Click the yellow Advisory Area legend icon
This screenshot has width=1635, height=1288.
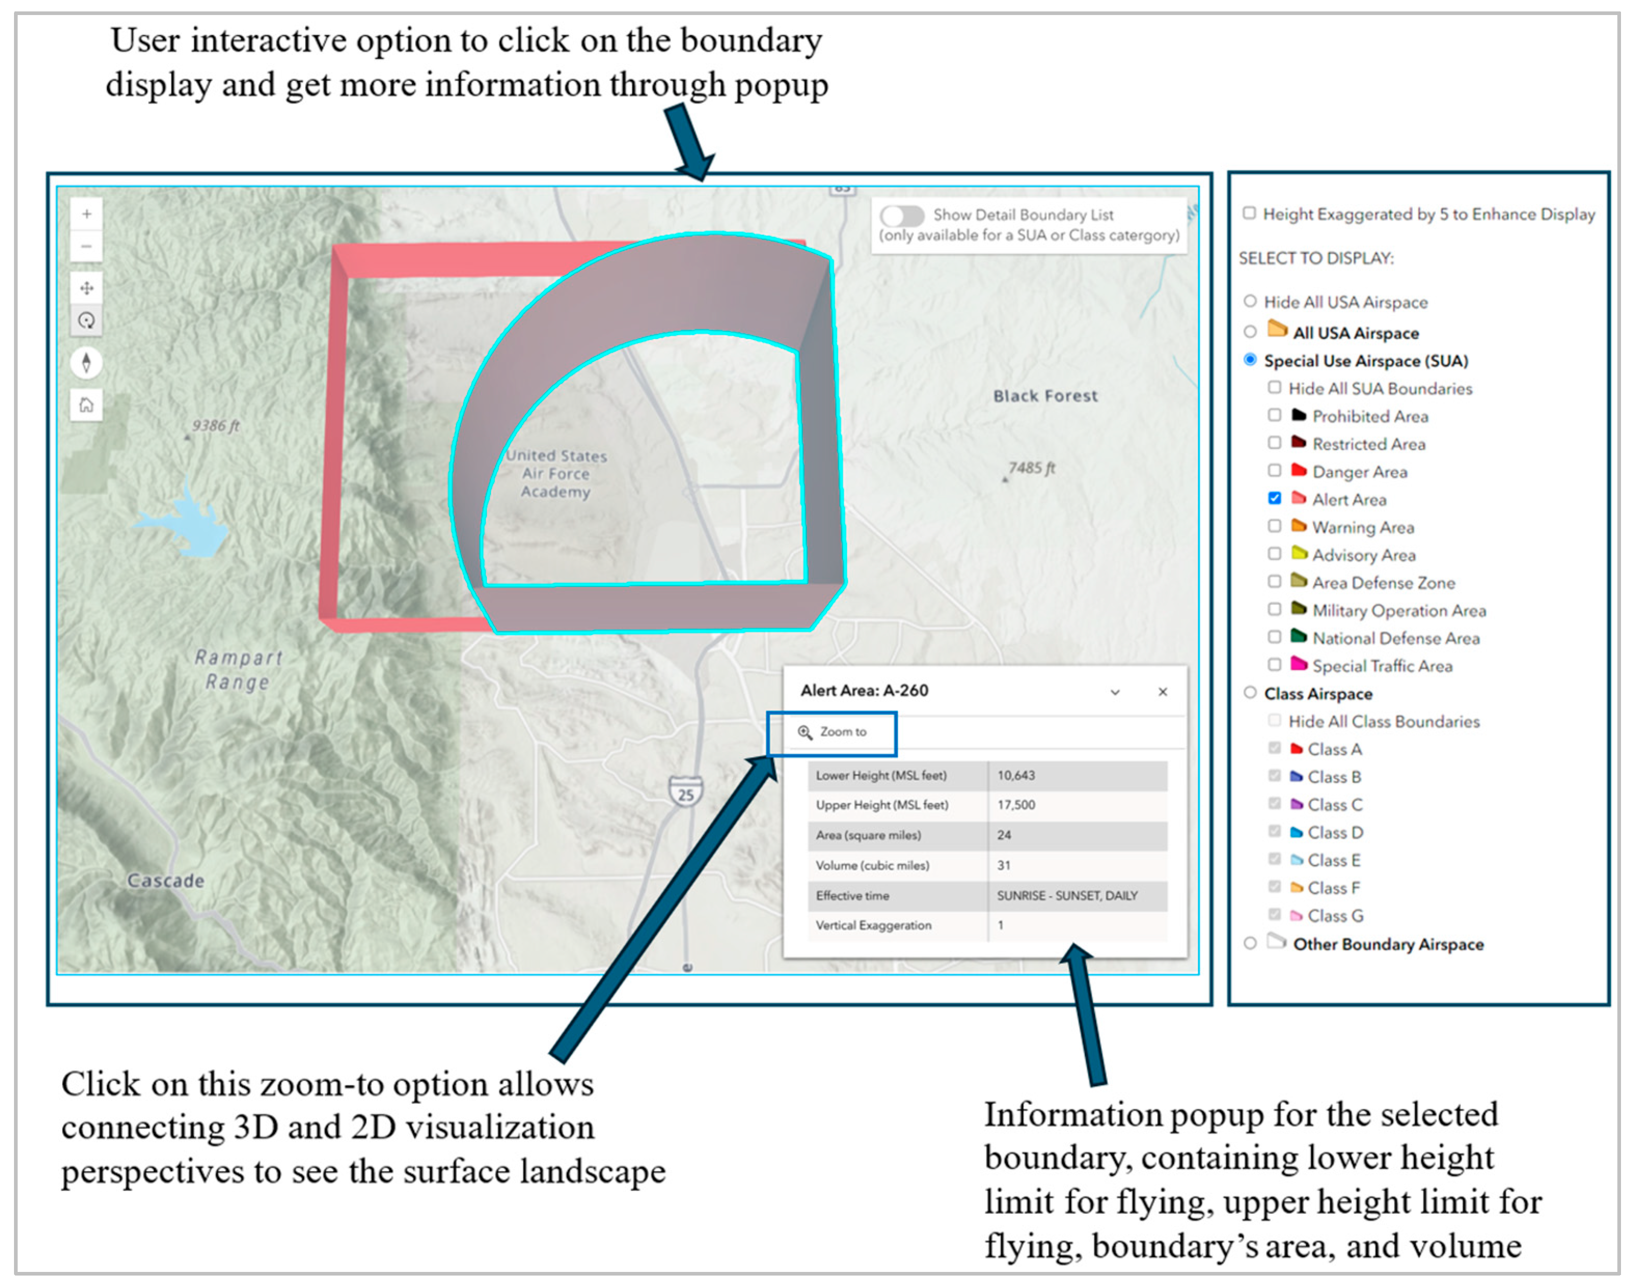(x=1299, y=553)
